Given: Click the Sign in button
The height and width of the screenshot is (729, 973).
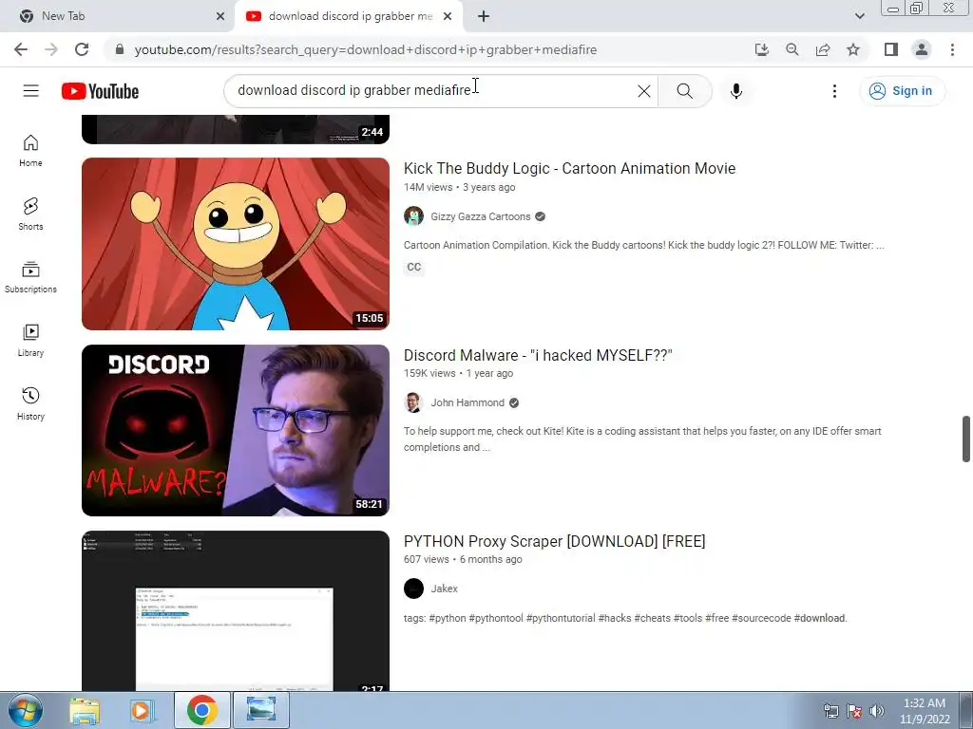Looking at the screenshot, I should pos(902,91).
